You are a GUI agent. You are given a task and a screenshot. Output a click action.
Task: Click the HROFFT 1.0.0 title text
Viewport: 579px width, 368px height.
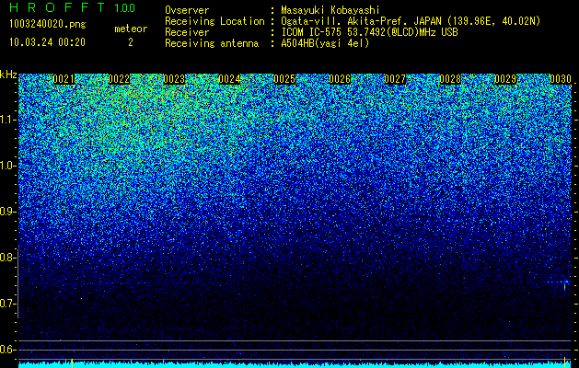pos(72,7)
